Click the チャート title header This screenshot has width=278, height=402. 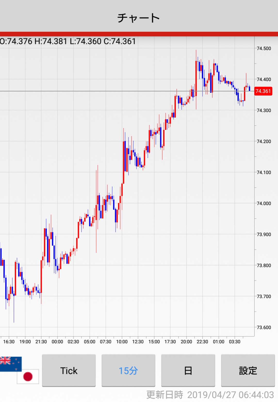[x=139, y=18]
